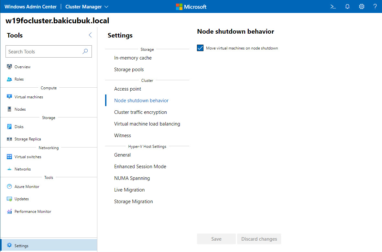The image size is (382, 252).
Task: Select In-memory cache settings
Action: pyautogui.click(x=133, y=58)
